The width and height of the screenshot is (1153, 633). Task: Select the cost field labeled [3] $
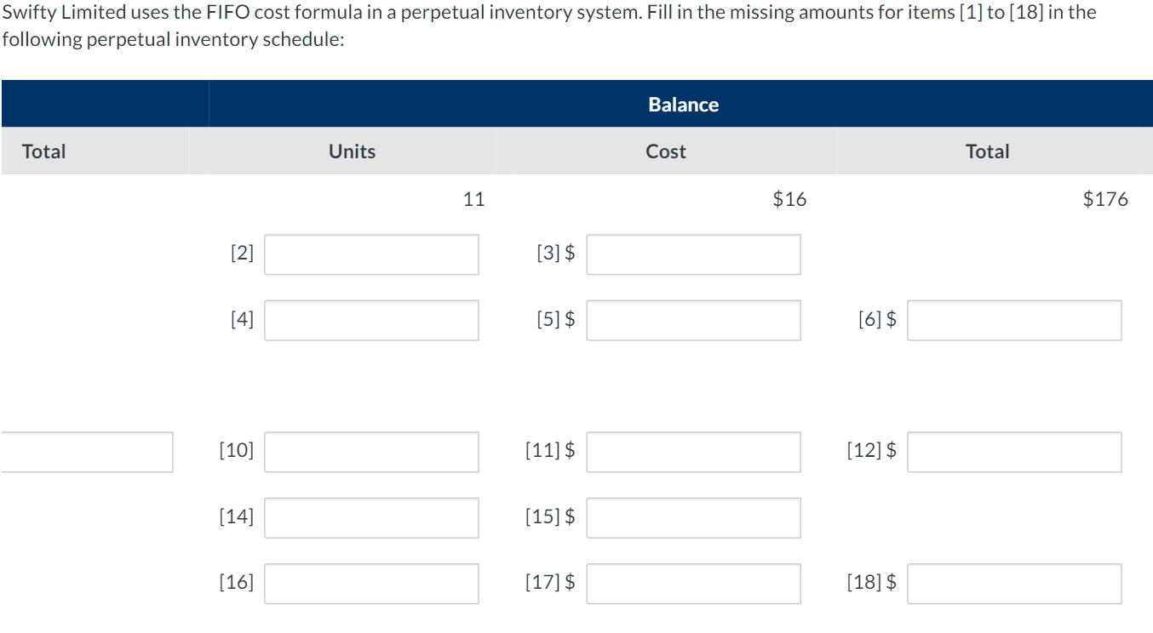(x=693, y=254)
